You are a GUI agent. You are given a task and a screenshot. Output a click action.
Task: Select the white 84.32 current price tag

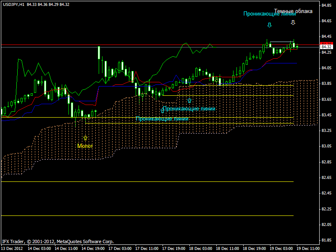[326, 47]
